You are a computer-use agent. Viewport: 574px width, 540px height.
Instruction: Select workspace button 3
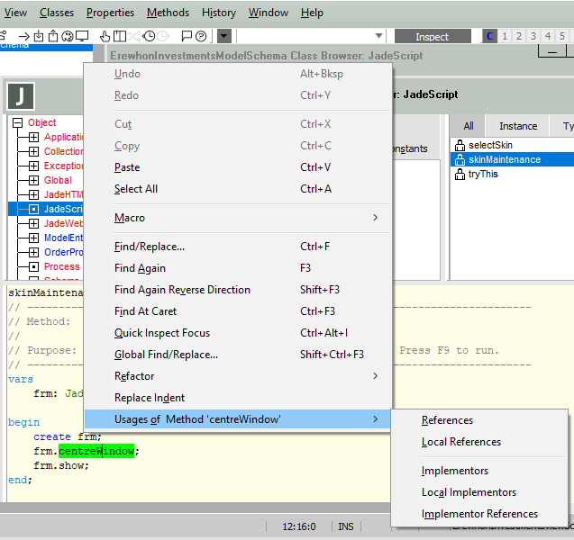pos(533,36)
